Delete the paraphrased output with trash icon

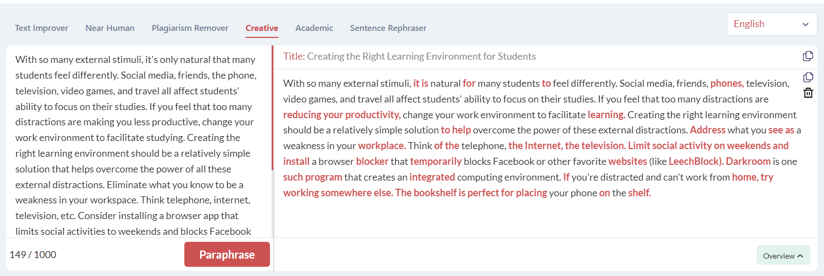pyautogui.click(x=808, y=93)
